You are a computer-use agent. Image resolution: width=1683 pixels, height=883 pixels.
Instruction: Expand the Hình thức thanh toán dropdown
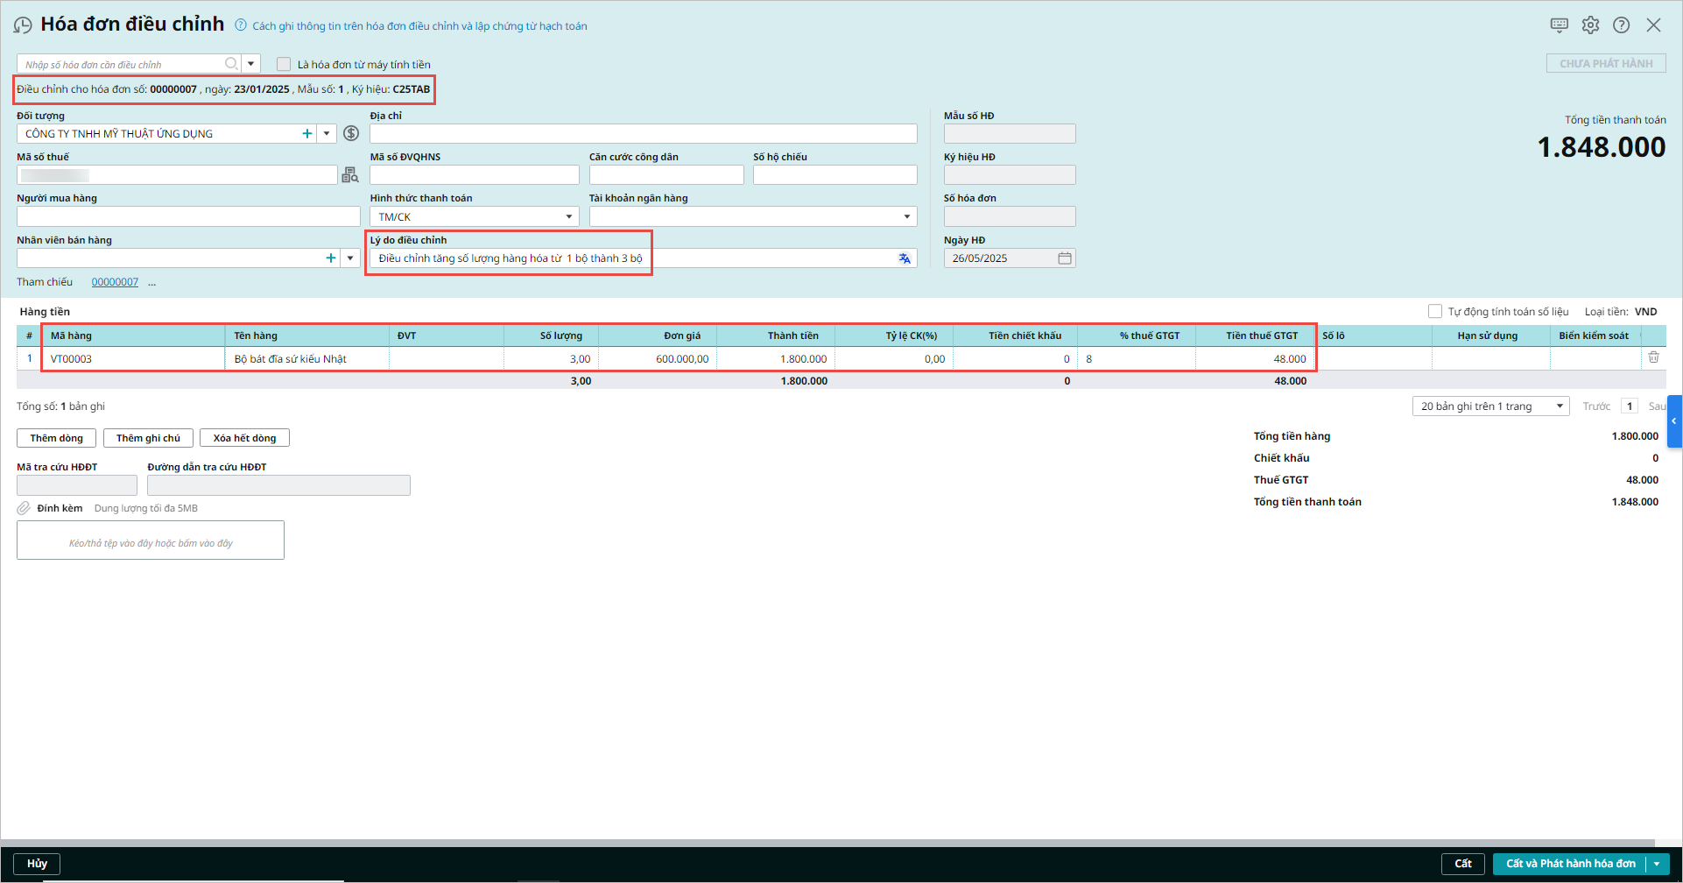568,216
